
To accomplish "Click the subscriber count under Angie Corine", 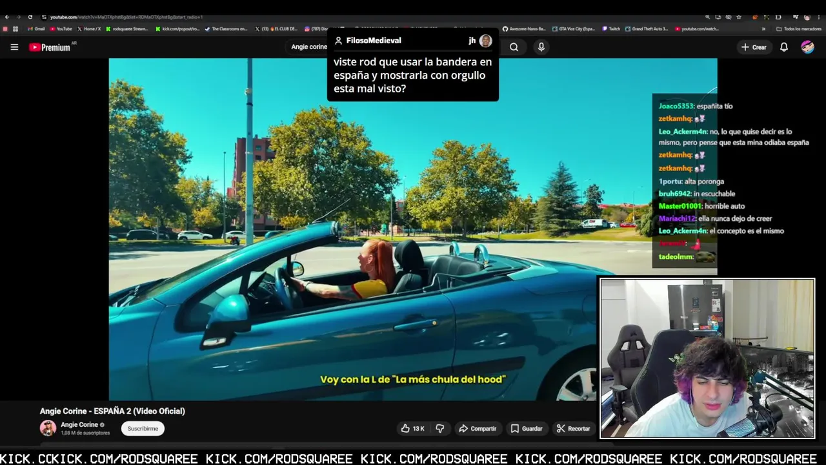I will click(85, 433).
